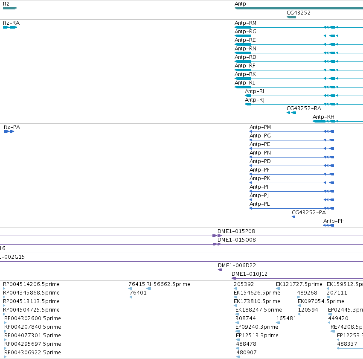
Task: Select protein CG43252-PA label
Action: 308,213
